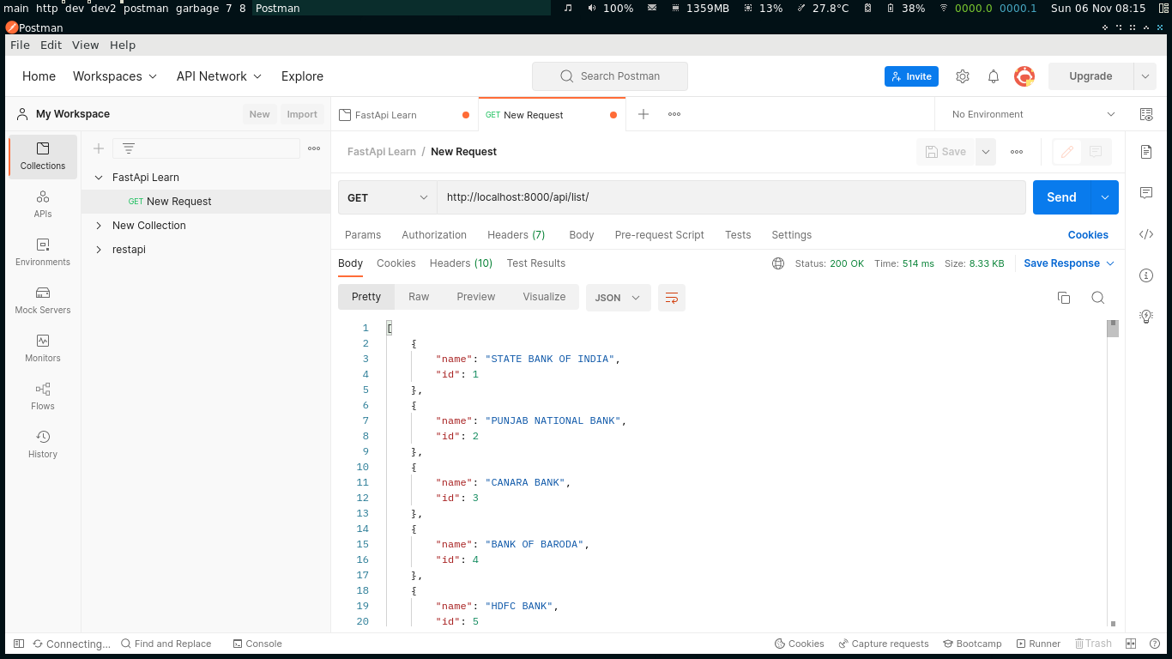Image resolution: width=1172 pixels, height=659 pixels.
Task: Toggle two-pane view in status bar
Action: pos(1131,644)
